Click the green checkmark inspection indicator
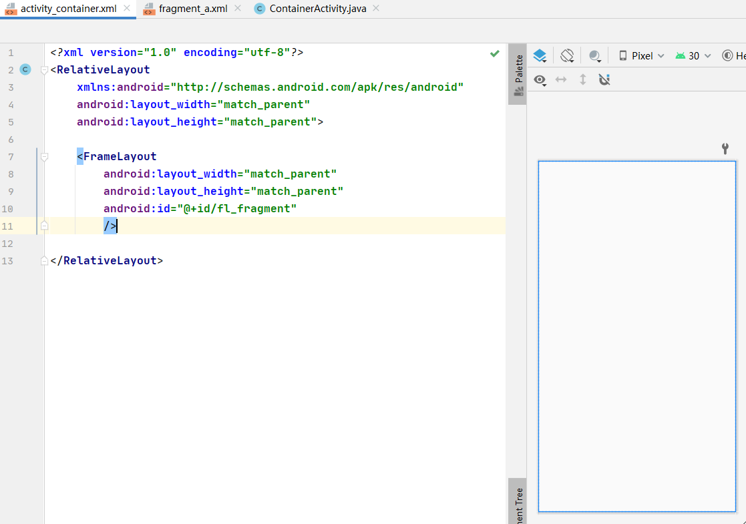The width and height of the screenshot is (746, 524). point(495,53)
